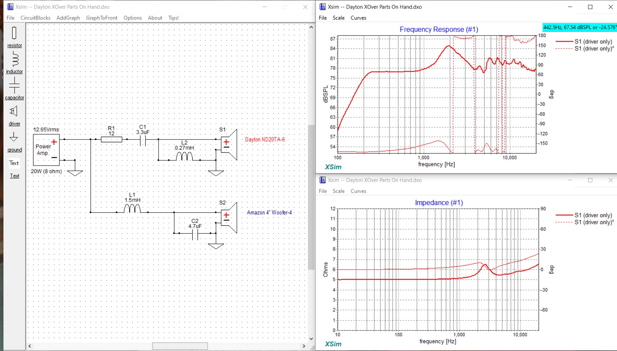Click the 20W (8 ohm) power label
This screenshot has width=617, height=351.
(46, 171)
